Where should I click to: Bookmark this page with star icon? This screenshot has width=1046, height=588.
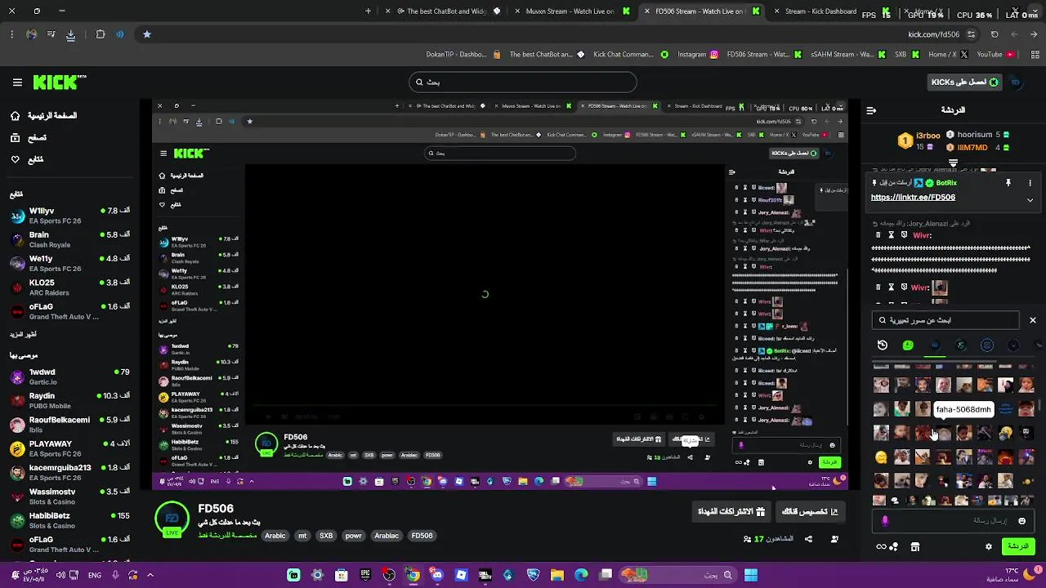click(x=147, y=34)
